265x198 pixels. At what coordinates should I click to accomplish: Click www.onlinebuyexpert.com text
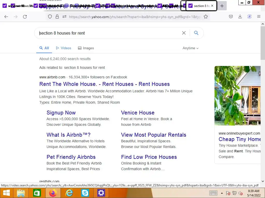click(x=239, y=133)
